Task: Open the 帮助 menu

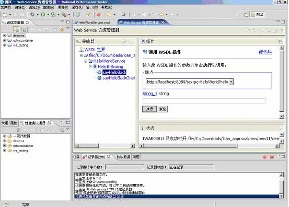Action: pos(107,7)
